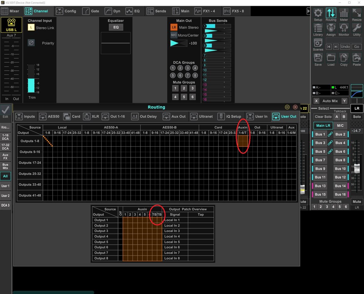Click the Edit checkmark icon
The height and width of the screenshot is (294, 364).
tap(5, 110)
